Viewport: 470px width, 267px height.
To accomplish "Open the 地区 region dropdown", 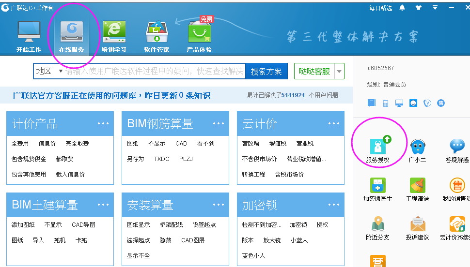I will click(49, 71).
